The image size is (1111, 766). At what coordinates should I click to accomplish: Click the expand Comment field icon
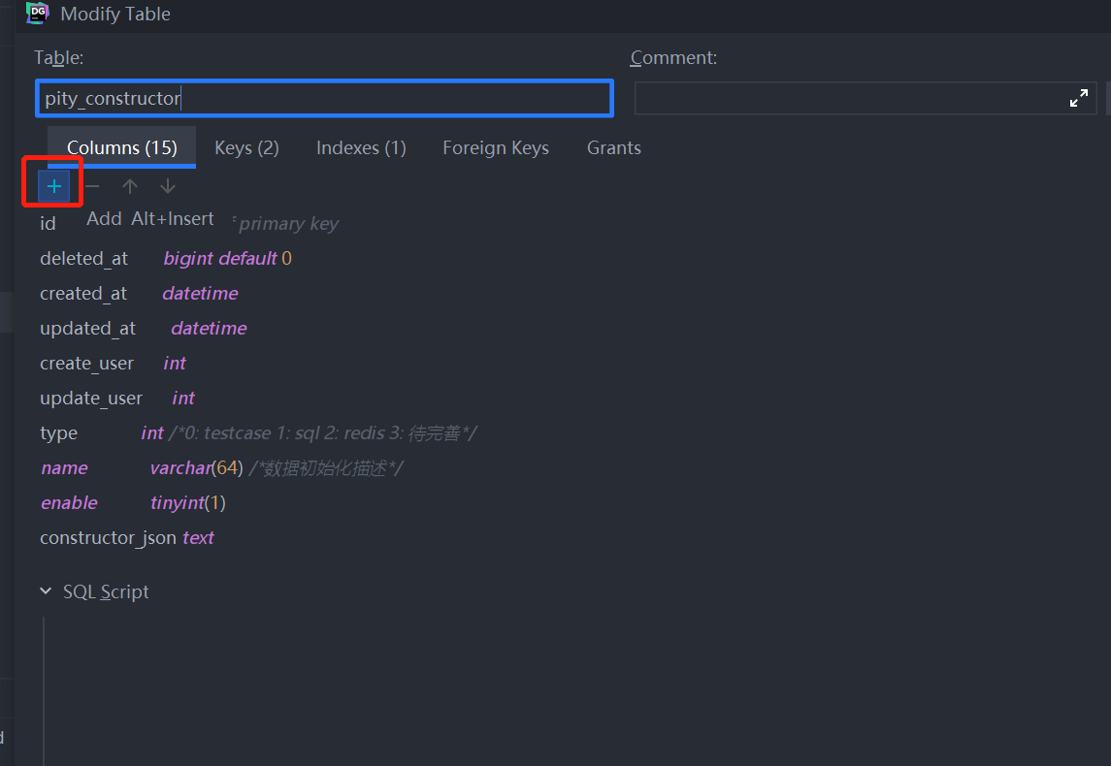click(1078, 98)
